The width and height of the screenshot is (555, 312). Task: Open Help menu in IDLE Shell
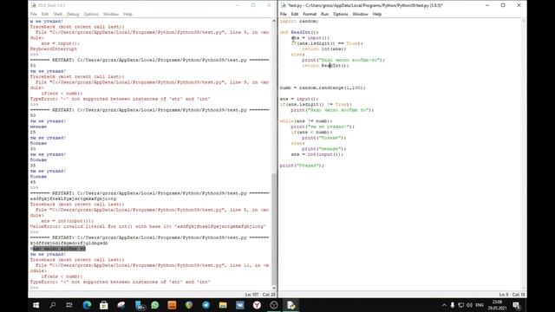pyautogui.click(x=127, y=14)
